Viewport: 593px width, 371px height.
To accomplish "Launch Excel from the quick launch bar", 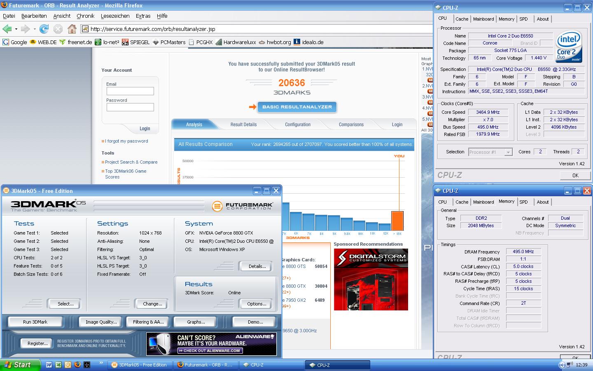I will 58,365.
